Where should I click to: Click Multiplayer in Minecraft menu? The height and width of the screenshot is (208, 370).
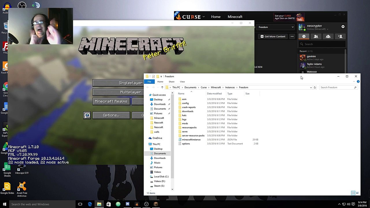118,92
